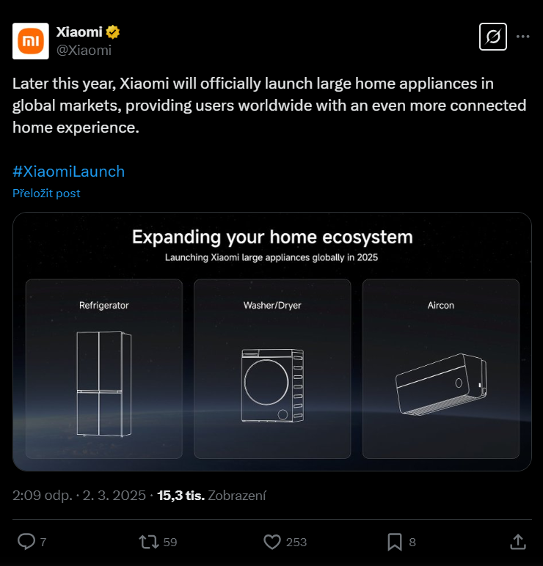The width and height of the screenshot is (543, 566).
Task: Click the Xiaomi profile avatar logo
Action: 31,40
